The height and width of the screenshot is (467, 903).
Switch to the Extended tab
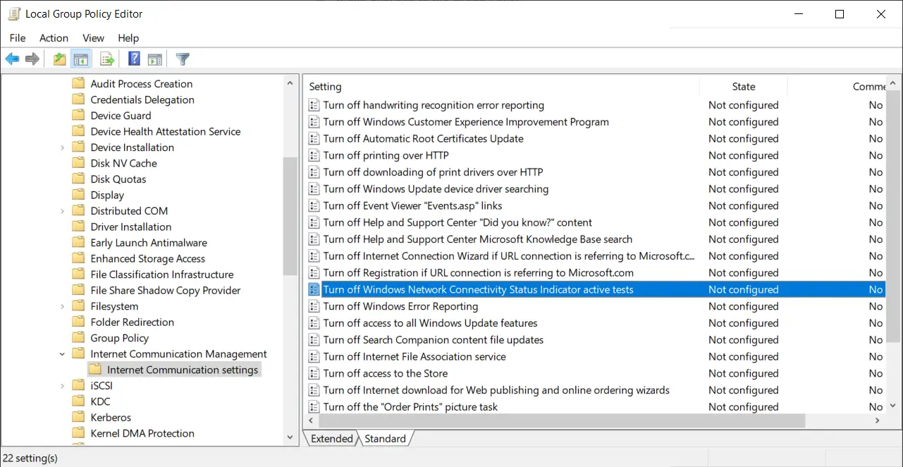click(331, 439)
